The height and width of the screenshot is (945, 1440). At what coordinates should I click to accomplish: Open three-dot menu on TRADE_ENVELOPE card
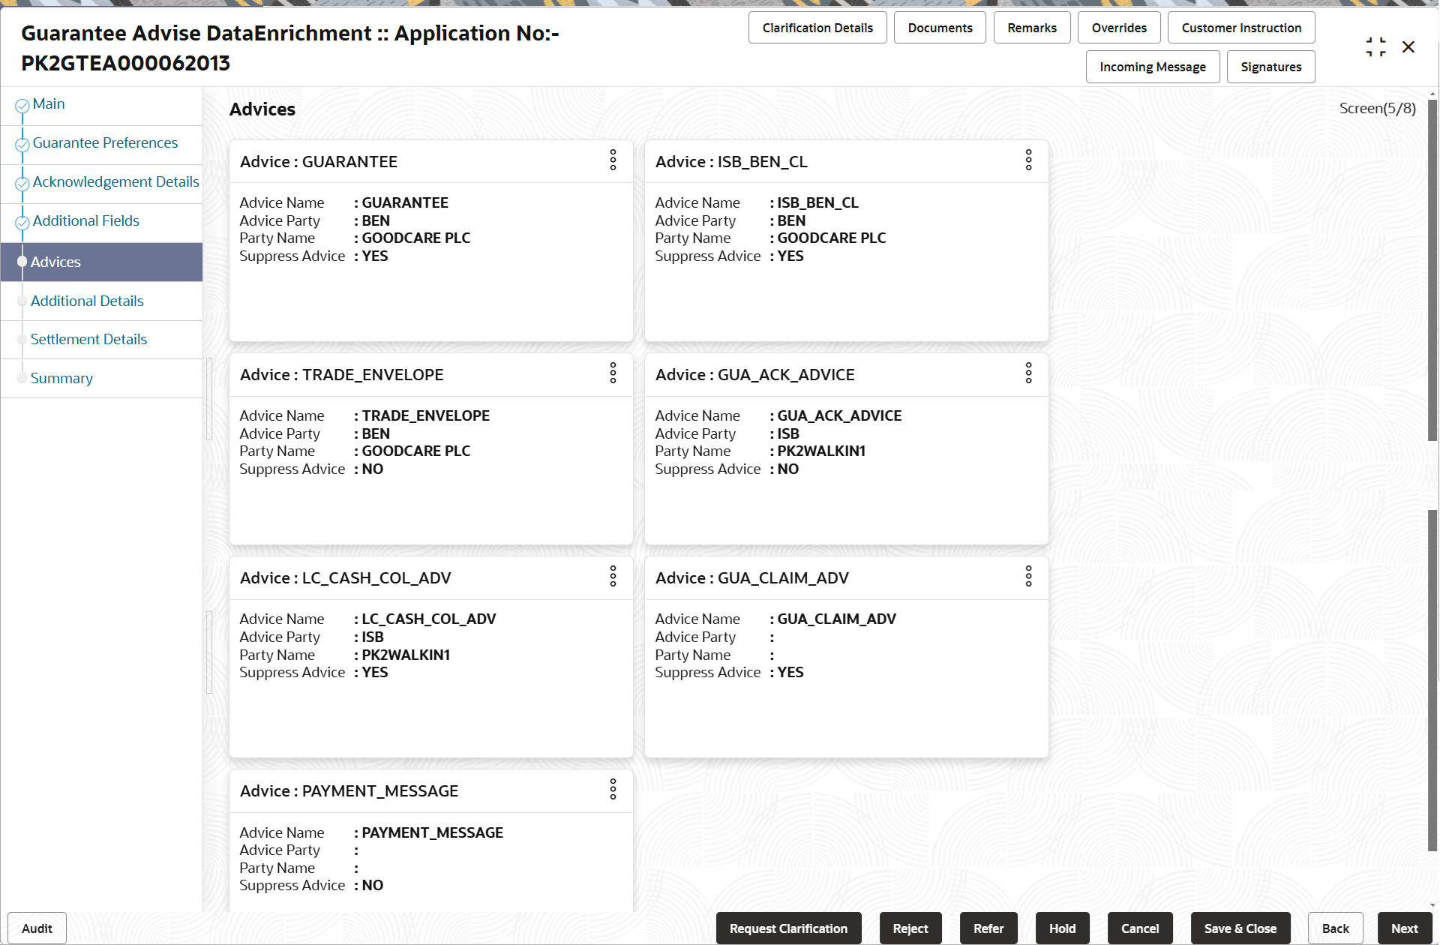(613, 373)
